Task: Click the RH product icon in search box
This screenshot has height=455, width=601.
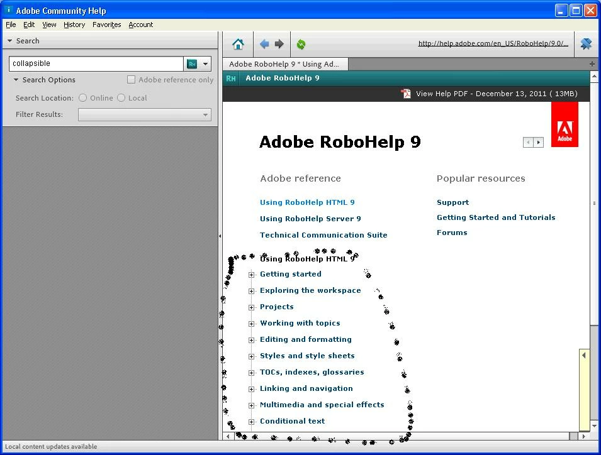Action: (192, 64)
